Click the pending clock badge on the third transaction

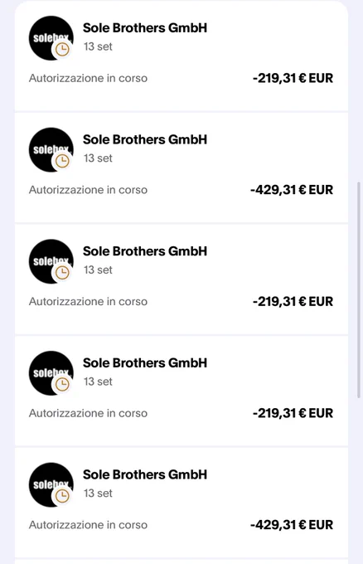62,273
